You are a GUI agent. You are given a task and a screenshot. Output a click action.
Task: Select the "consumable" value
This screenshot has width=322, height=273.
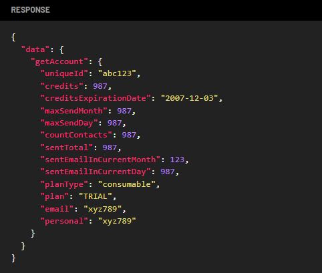(x=126, y=184)
